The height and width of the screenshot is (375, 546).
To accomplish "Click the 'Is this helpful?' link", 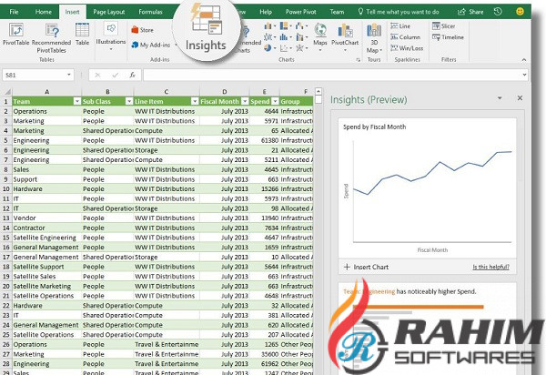I will pos(490,267).
